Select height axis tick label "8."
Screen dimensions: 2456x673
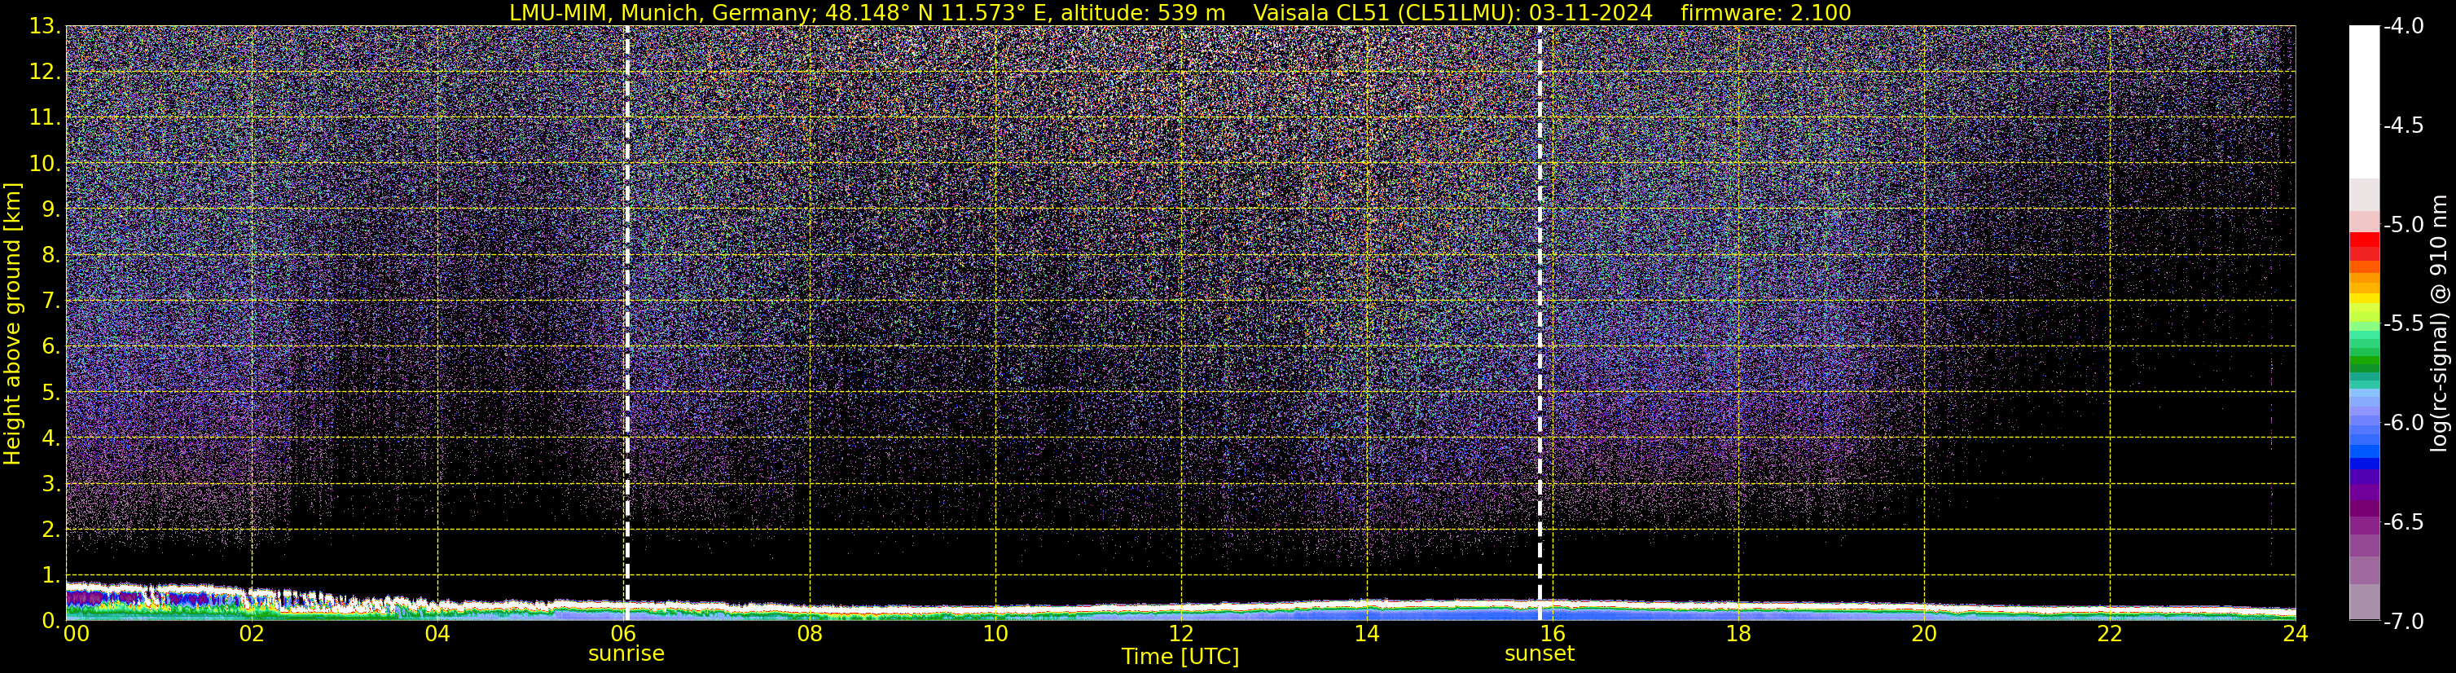51,254
